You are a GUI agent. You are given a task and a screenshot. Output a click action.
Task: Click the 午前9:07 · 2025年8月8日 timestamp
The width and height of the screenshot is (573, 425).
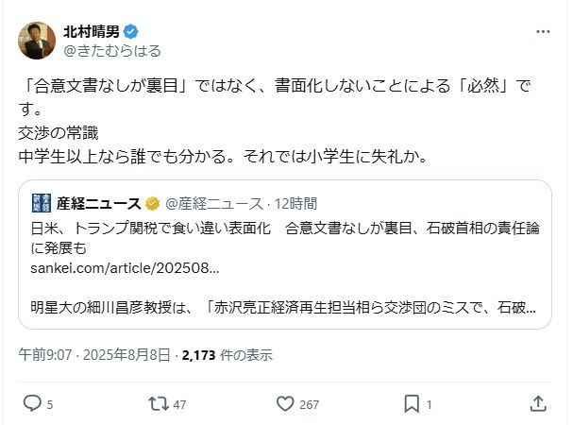94,355
